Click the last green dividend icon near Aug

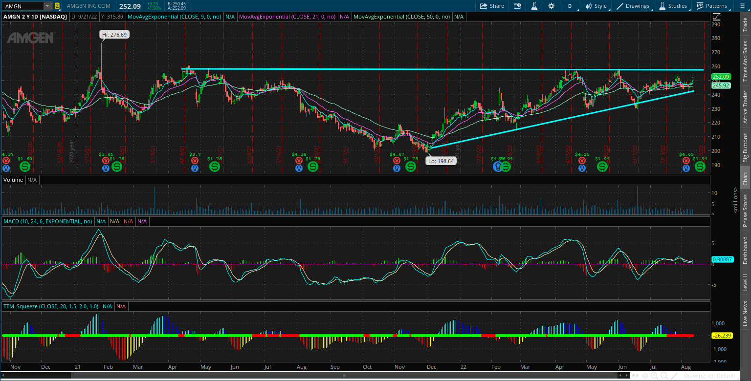[700, 167]
